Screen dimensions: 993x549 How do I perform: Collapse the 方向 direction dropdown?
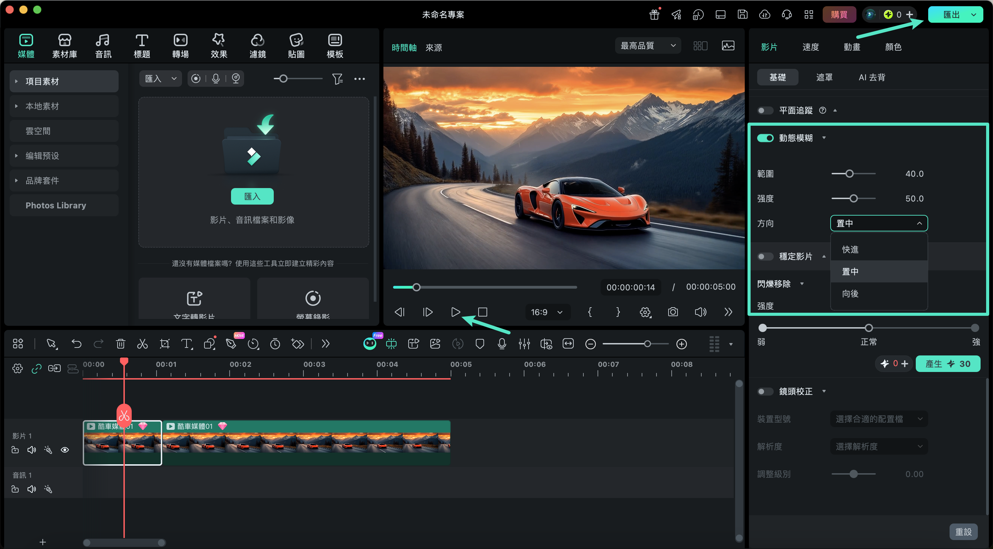pos(879,223)
